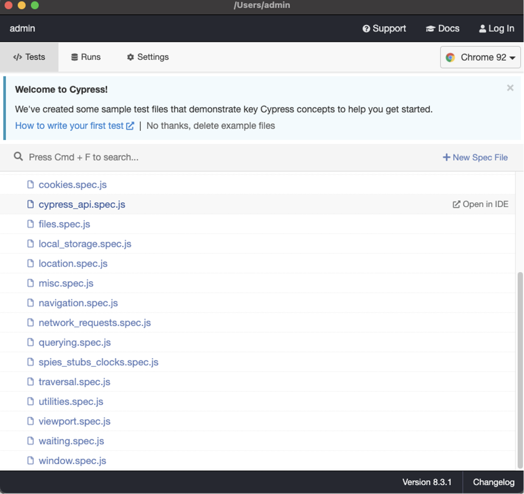The width and height of the screenshot is (524, 494).
Task: Click 'No thanks, delete example files'
Action: point(210,126)
